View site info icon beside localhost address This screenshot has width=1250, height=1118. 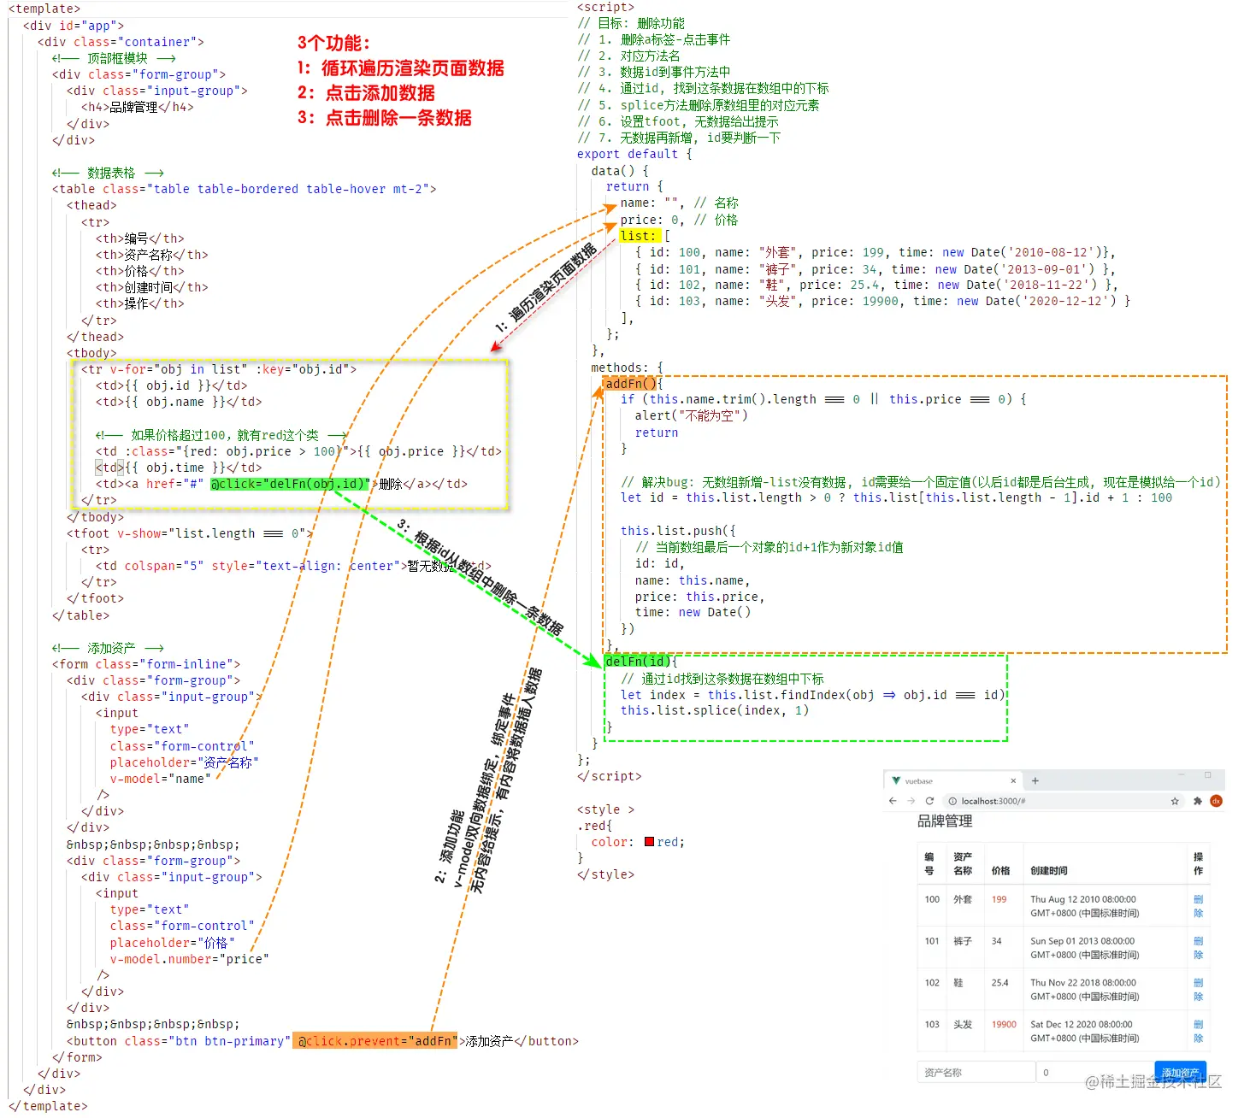pyautogui.click(x=952, y=801)
